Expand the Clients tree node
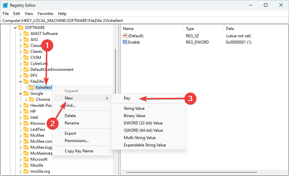289x176 pixels. coord(20,52)
